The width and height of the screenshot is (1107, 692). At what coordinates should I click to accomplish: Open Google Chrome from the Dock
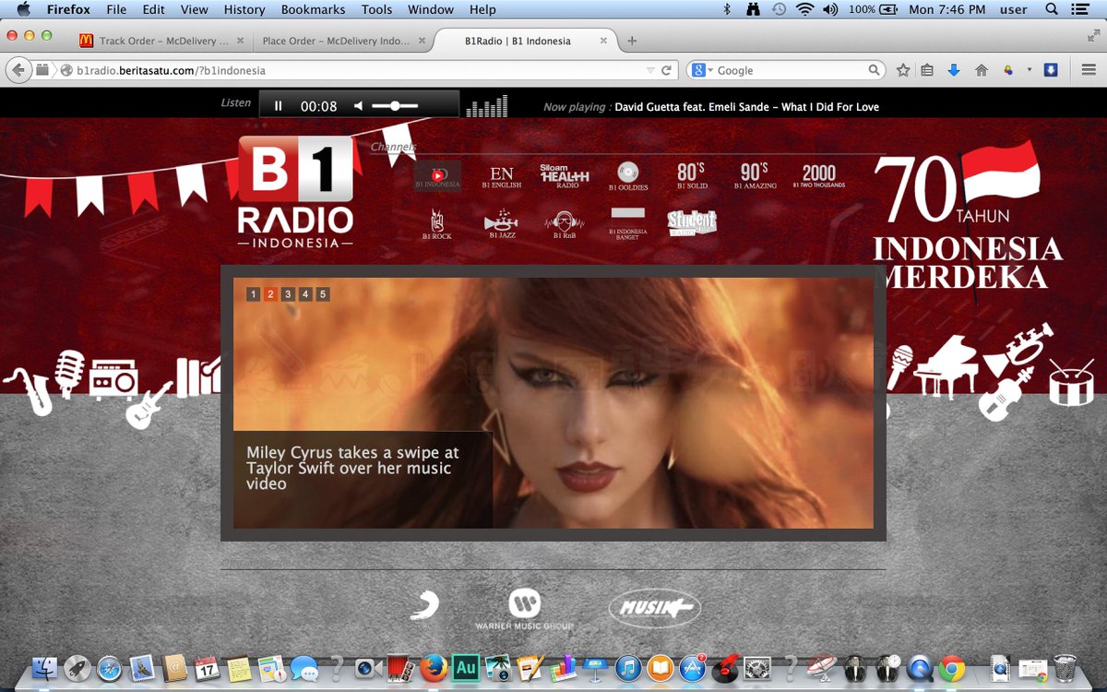click(952, 668)
